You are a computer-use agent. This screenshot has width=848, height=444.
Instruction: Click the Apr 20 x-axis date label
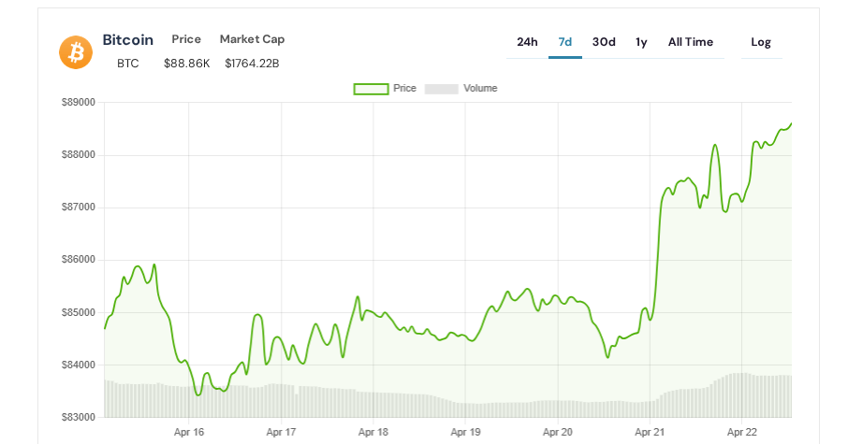[x=558, y=432]
